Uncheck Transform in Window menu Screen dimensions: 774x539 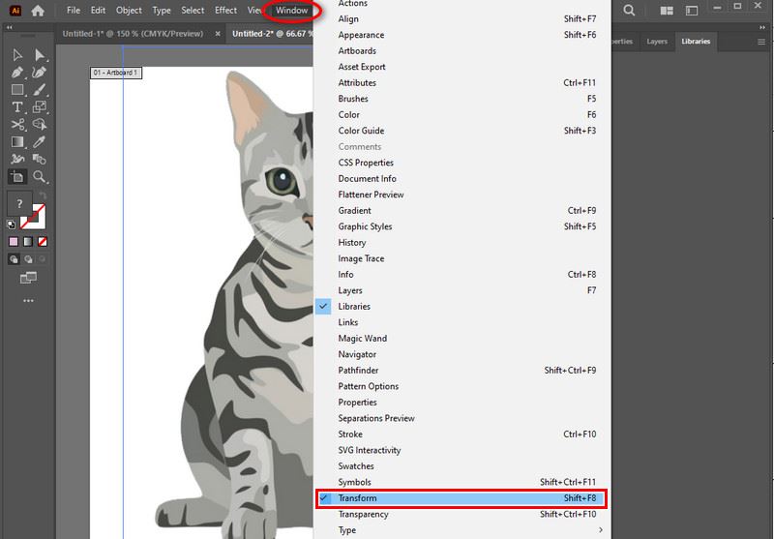coord(461,498)
